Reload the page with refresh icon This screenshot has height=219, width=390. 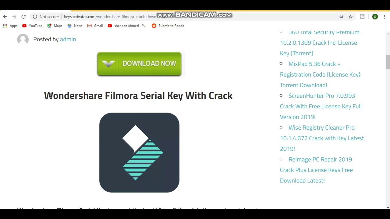click(23, 17)
